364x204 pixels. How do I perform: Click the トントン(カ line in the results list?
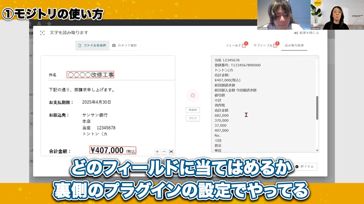pyautogui.click(x=224, y=70)
